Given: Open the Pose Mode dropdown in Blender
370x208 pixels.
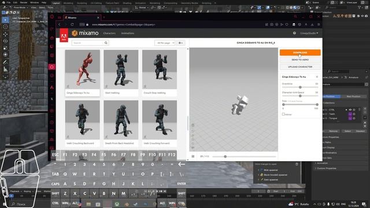Looking at the screenshot, I should [19, 8].
